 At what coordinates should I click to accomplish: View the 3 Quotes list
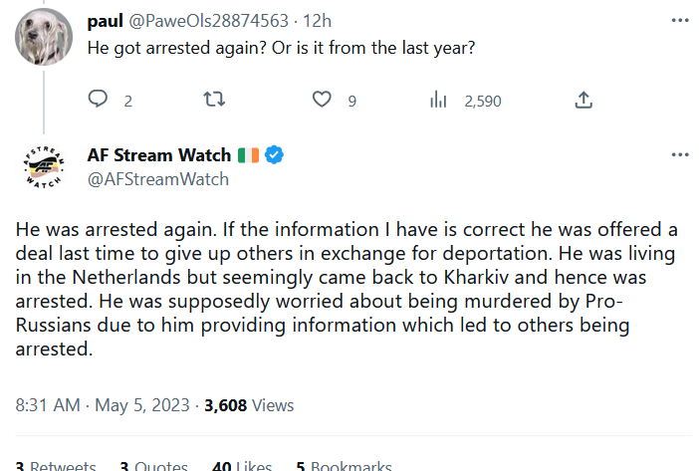(x=153, y=465)
